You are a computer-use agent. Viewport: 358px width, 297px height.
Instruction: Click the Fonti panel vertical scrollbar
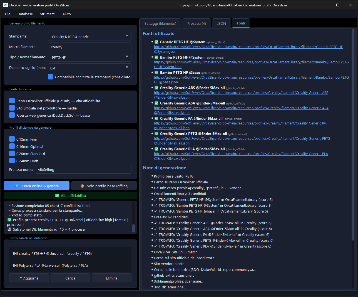pos(353,135)
